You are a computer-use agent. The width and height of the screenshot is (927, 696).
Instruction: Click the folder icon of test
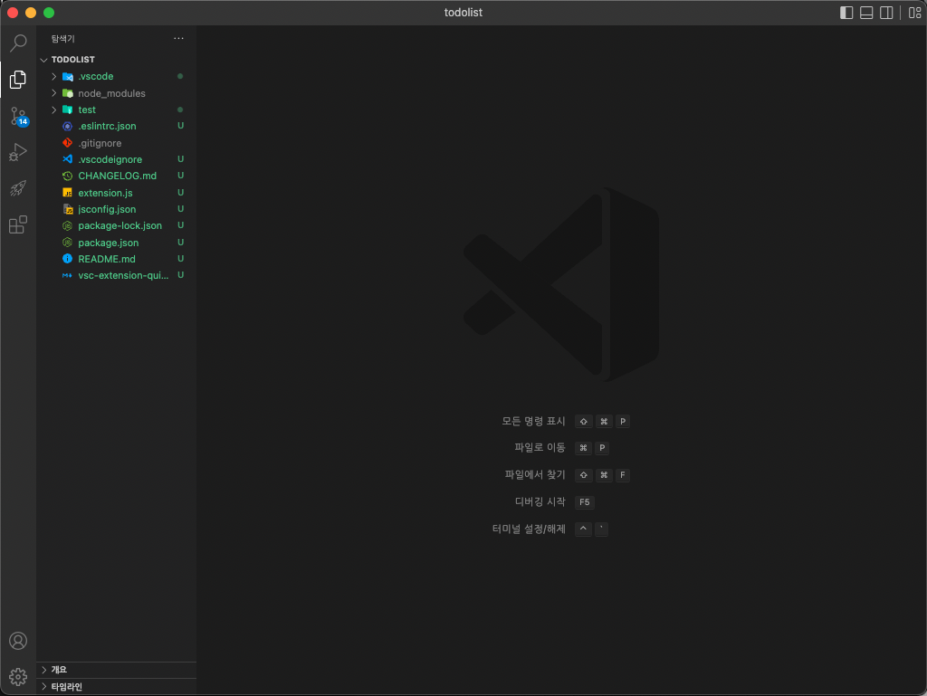tap(67, 110)
